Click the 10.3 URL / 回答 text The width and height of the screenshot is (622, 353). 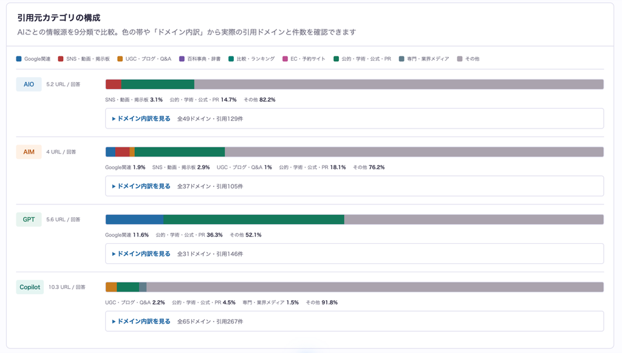point(67,287)
